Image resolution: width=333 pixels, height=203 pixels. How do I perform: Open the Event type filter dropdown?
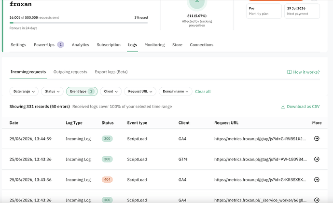82,92
